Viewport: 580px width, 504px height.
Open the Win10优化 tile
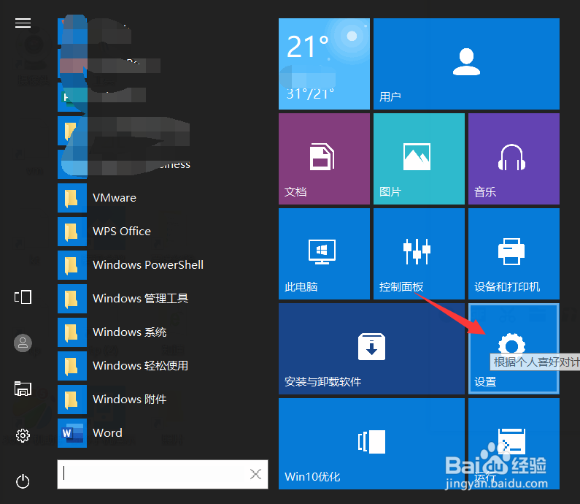371,443
